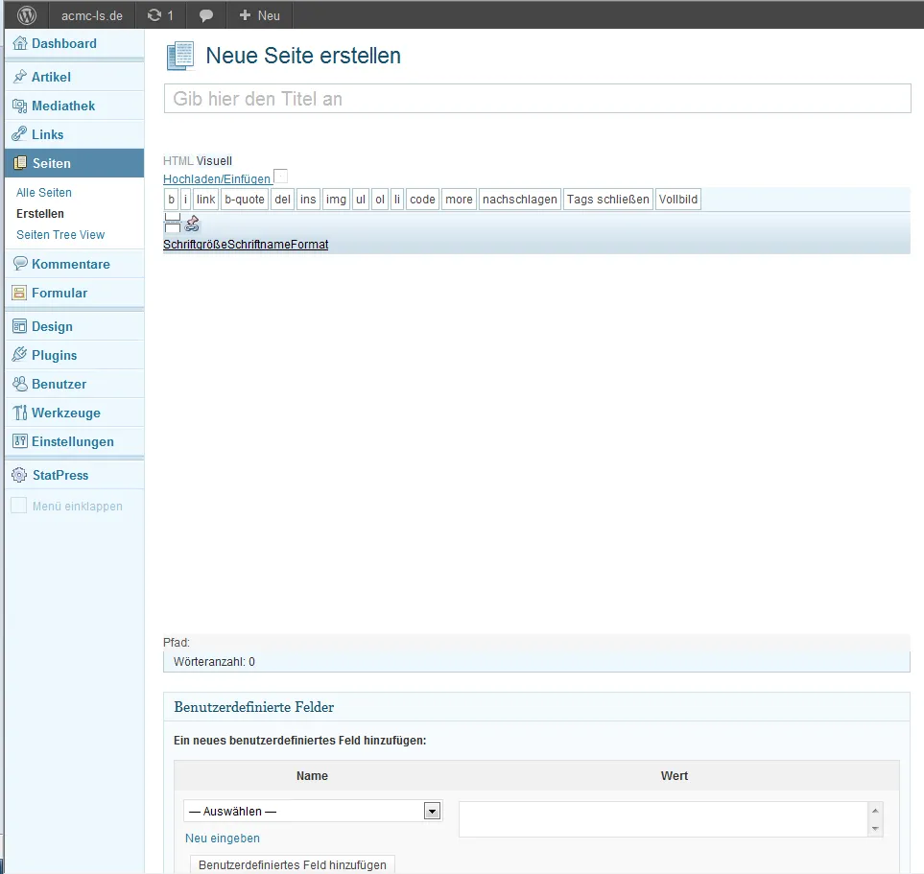Viewport: 924px width, 874px height.
Task: Click the page title input field
Action: pos(537,99)
